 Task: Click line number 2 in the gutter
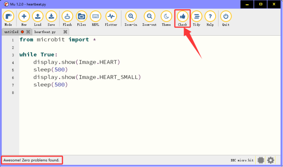(x=13, y=48)
